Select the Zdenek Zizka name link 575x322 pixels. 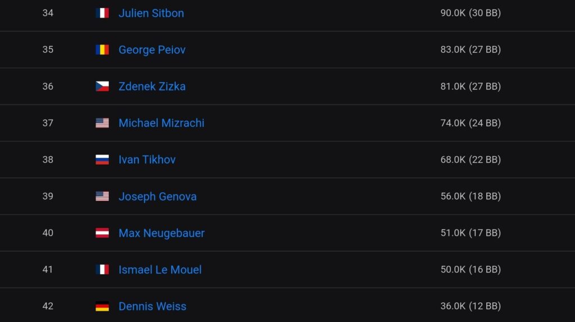(x=152, y=87)
